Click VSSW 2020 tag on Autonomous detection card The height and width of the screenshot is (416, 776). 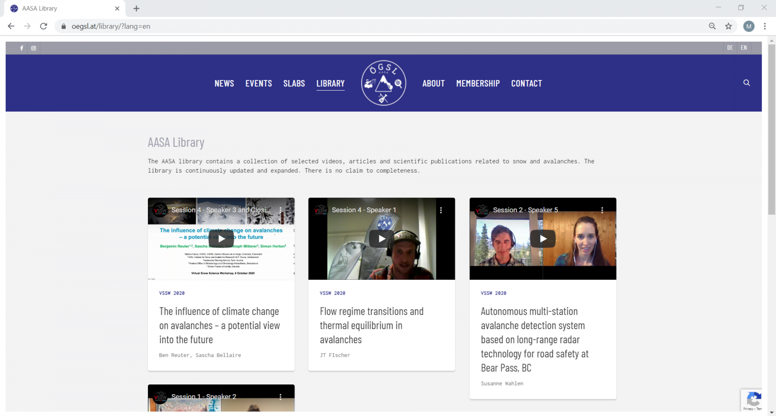tap(493, 293)
